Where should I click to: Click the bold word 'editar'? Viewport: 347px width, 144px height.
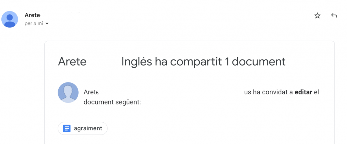pos(303,92)
